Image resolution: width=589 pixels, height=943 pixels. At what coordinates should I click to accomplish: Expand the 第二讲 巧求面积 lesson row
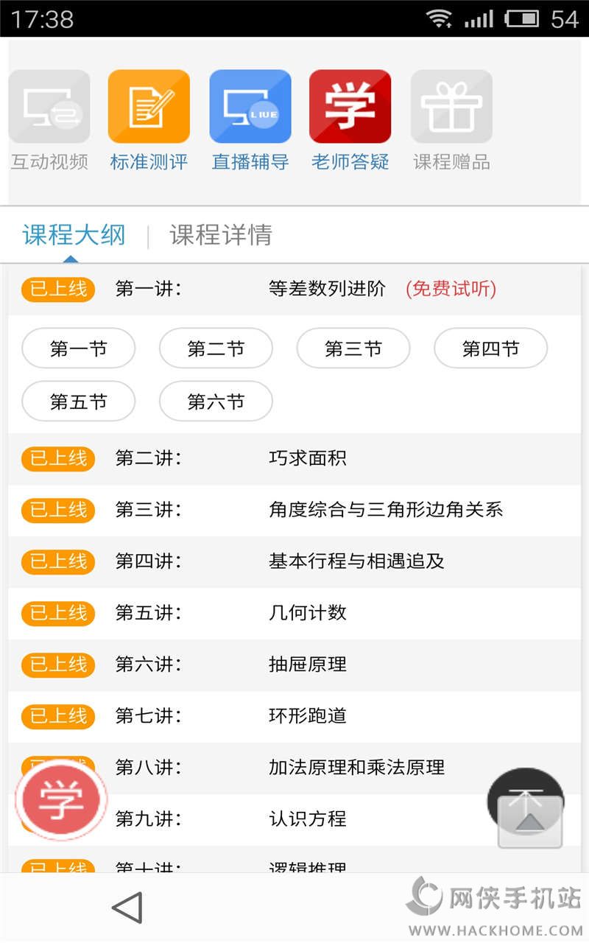click(x=294, y=458)
